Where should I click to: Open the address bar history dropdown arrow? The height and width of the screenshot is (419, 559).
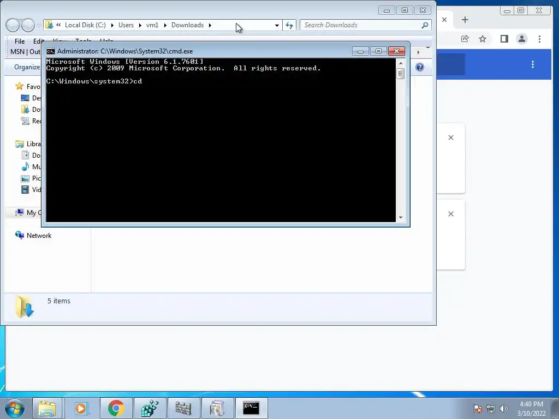[277, 25]
